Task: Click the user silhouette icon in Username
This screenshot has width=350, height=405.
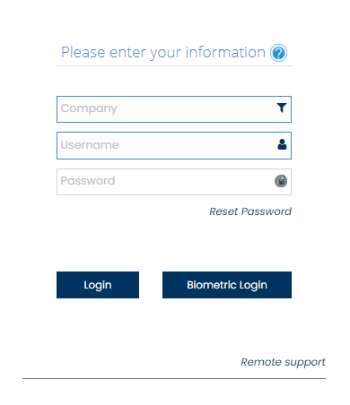Action: [x=282, y=144]
